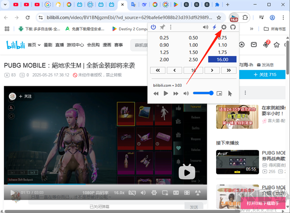Expand the 首页 dropdown in site navigation
This screenshot has width=290, height=213.
pos(34,45)
